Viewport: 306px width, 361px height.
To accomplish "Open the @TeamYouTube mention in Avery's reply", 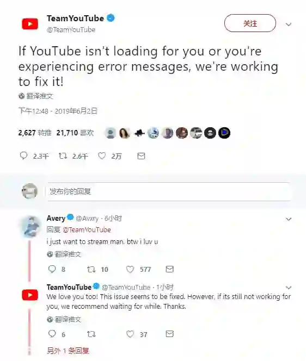I will tap(87, 230).
